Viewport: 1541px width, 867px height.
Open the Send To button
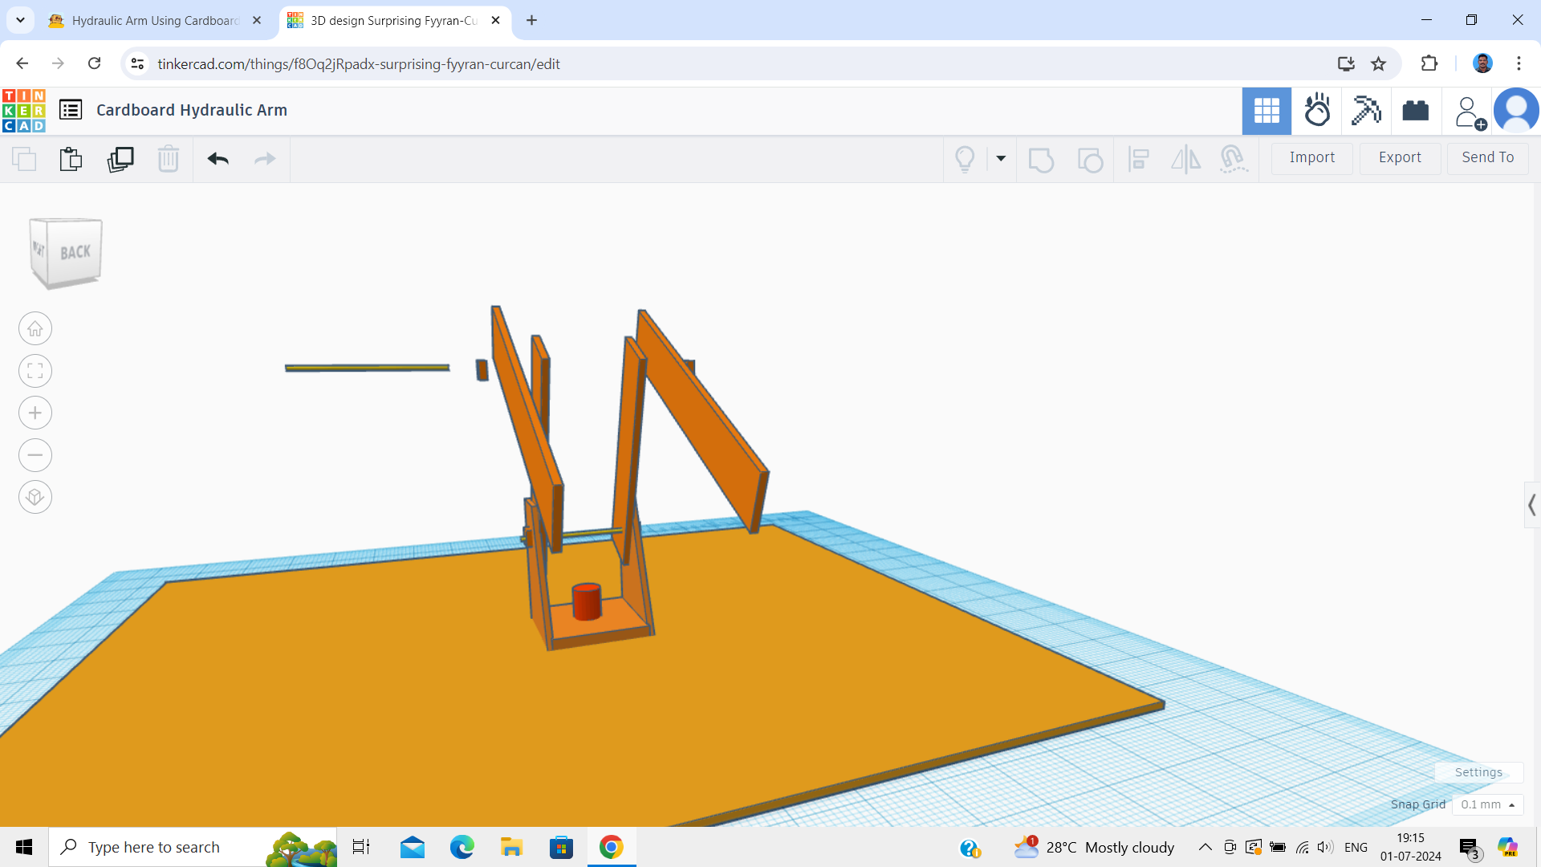(1487, 158)
